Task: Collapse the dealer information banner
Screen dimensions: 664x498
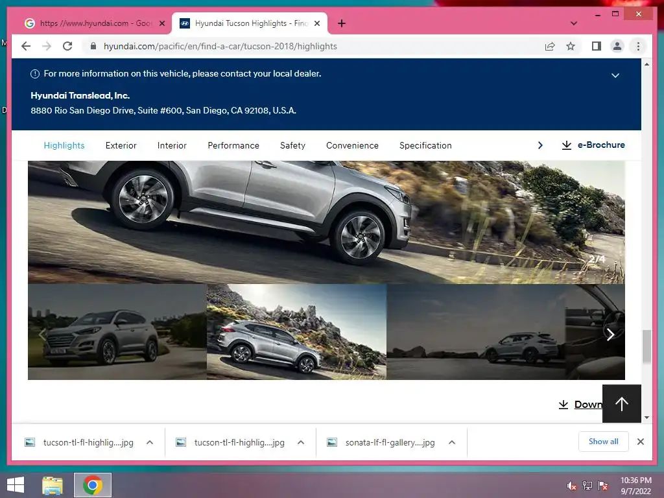Action: click(615, 75)
